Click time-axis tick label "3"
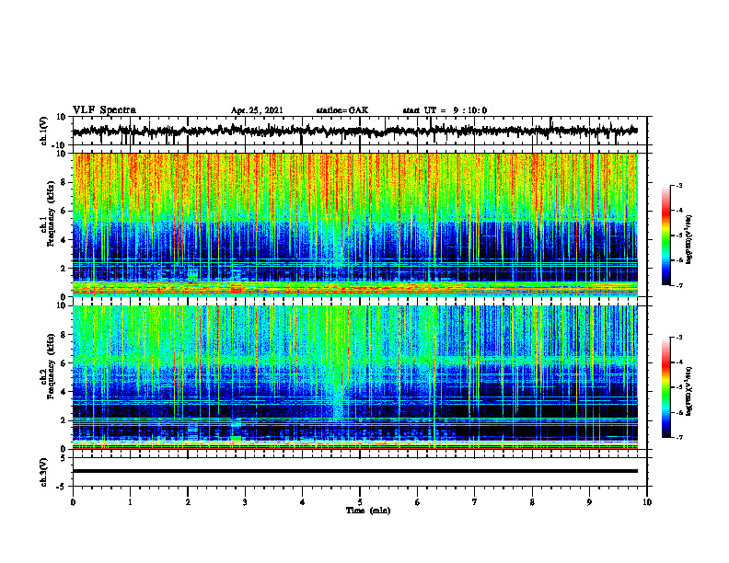This screenshot has width=729, height=563. pyautogui.click(x=245, y=502)
